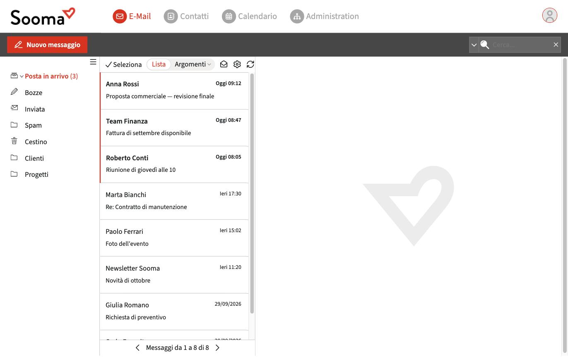Screen dimensions: 568x359
Task: Switch to Lista view
Action: pos(159,64)
